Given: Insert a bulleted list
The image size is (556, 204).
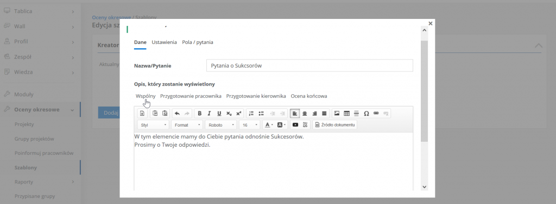Looking at the screenshot, I should (261, 114).
